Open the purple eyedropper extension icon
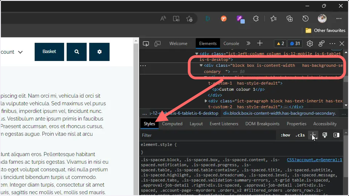349x196 pixels. [x=240, y=19]
